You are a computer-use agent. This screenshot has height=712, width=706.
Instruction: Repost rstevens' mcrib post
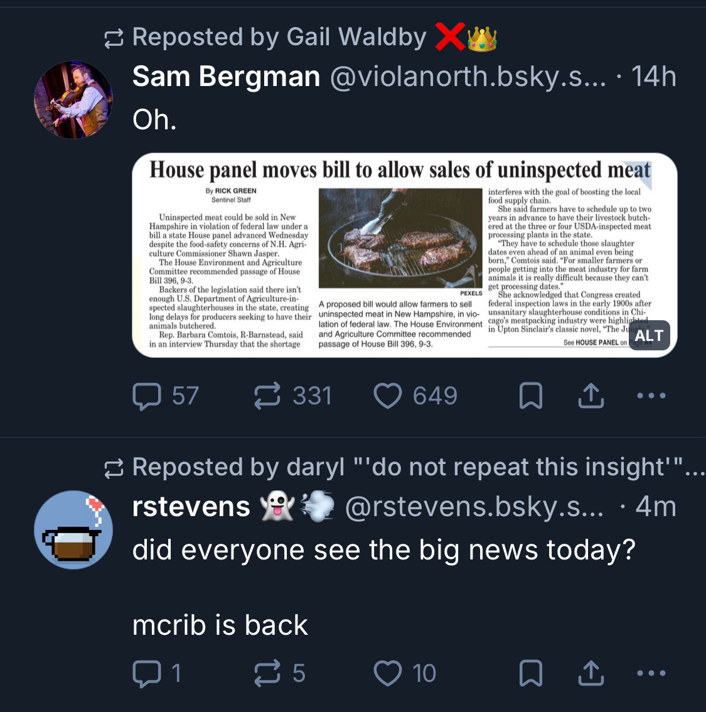pos(267,674)
